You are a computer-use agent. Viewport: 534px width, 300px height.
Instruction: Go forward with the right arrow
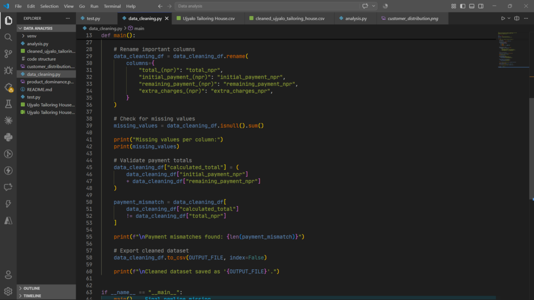click(x=169, y=6)
